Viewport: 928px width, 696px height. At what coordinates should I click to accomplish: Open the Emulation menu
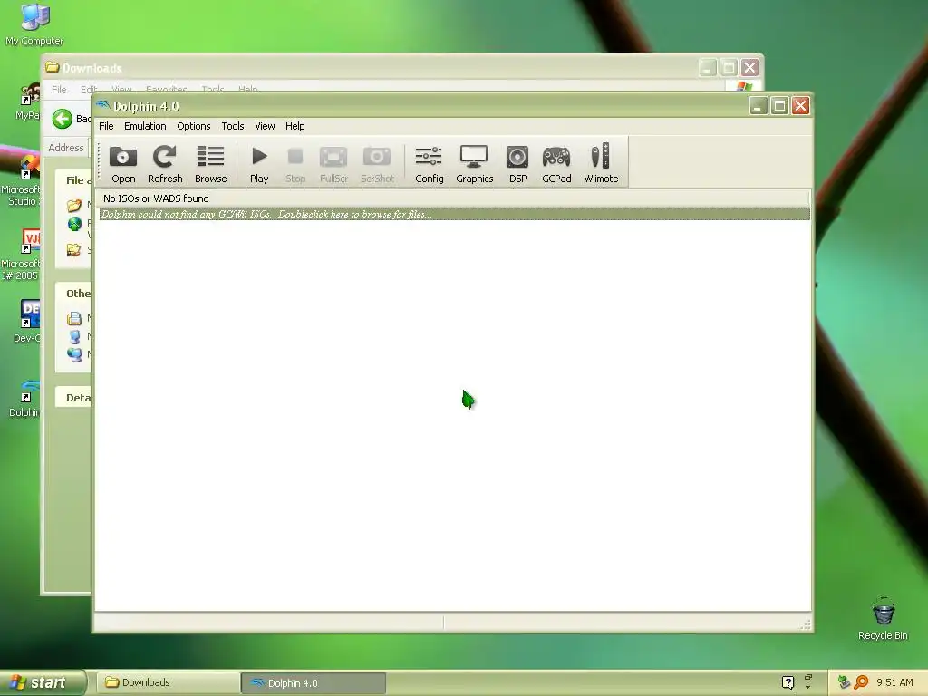[145, 126]
